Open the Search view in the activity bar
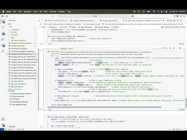187x140 pixels. 3,27
